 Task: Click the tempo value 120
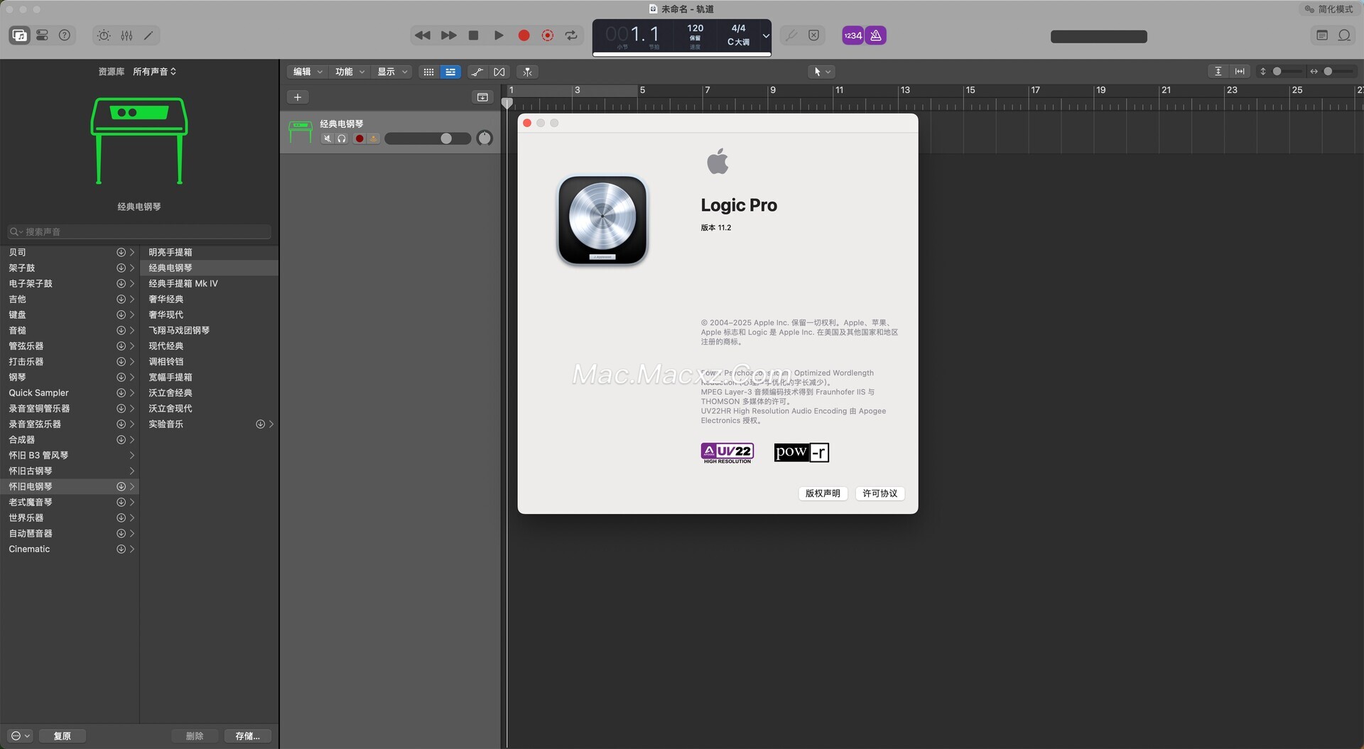(695, 28)
